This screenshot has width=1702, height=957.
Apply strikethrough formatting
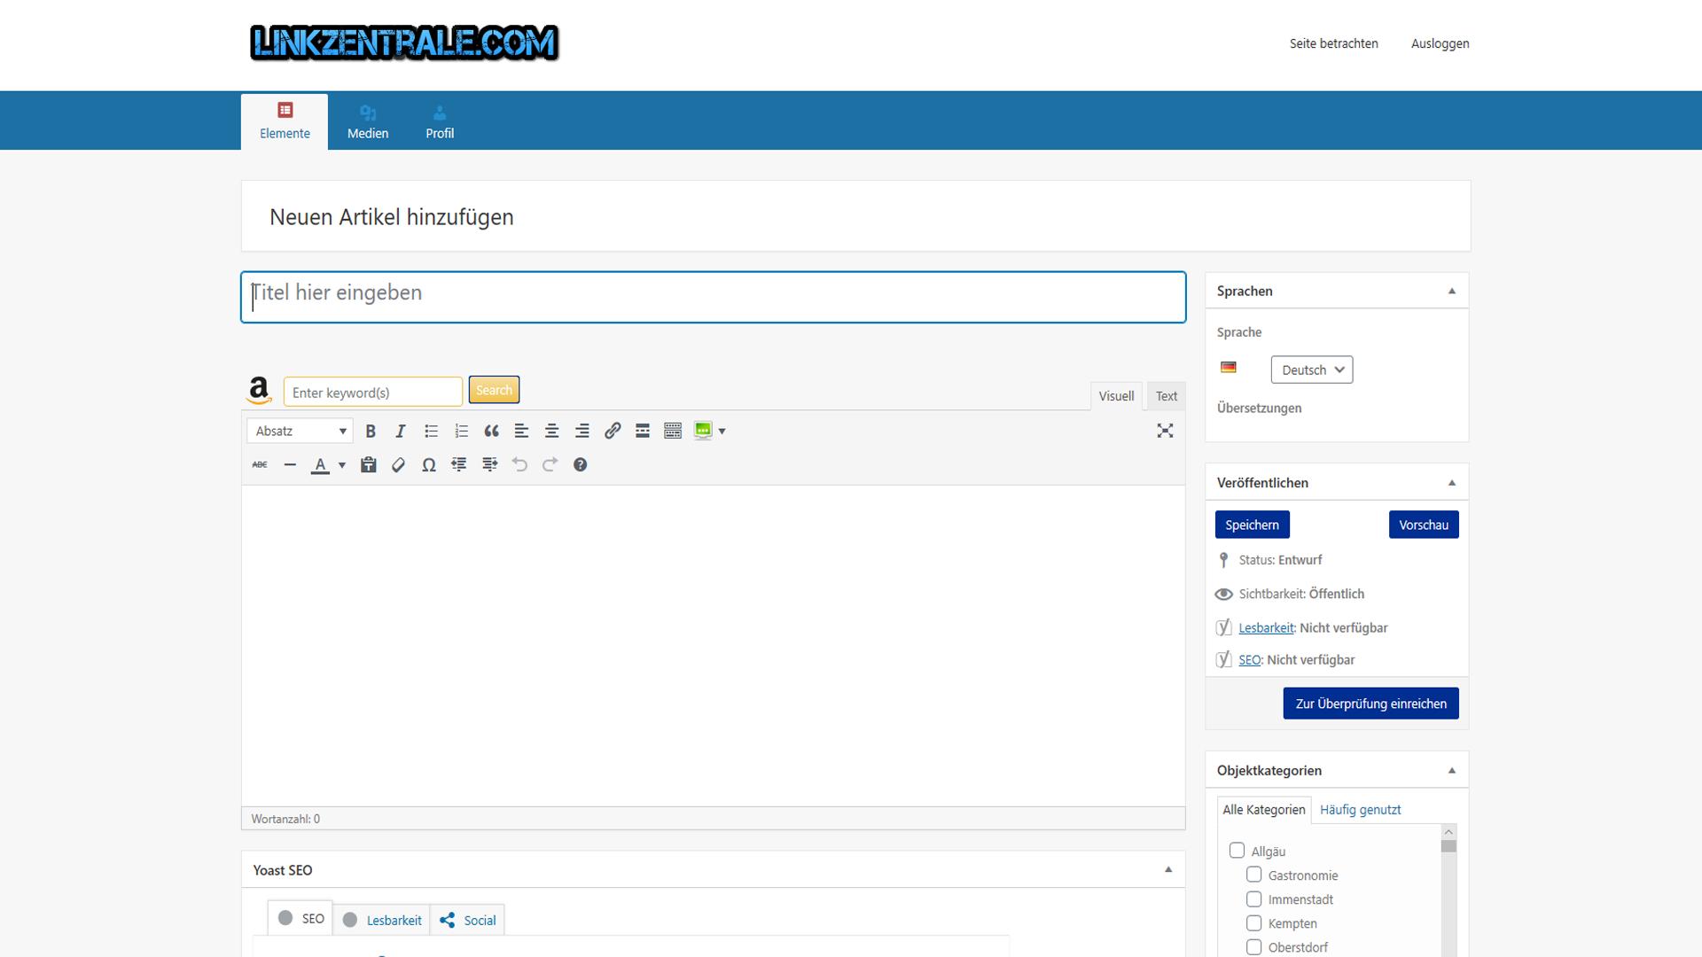click(260, 464)
